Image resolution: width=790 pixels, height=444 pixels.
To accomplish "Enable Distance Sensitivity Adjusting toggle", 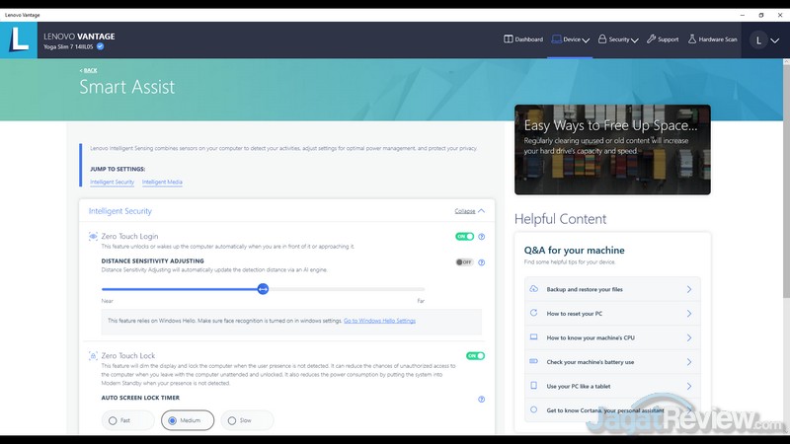I will click(x=464, y=262).
